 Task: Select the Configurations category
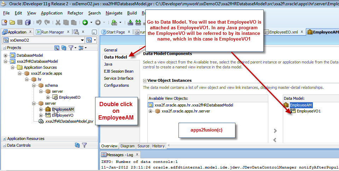[116, 85]
